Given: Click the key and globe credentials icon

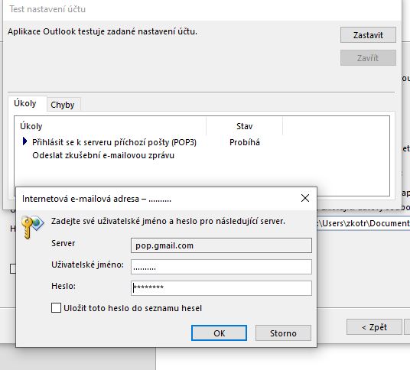Looking at the screenshot, I should point(32,227).
